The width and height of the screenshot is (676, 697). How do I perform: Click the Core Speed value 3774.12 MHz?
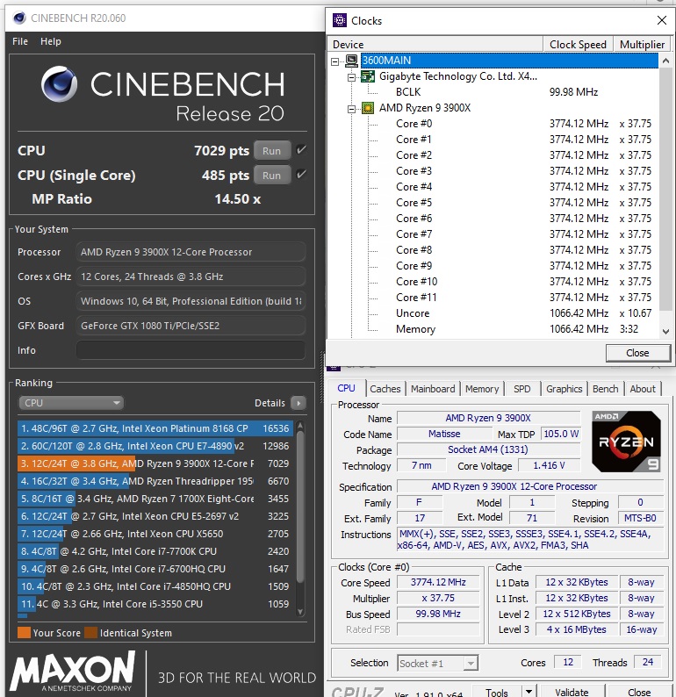[x=438, y=582]
